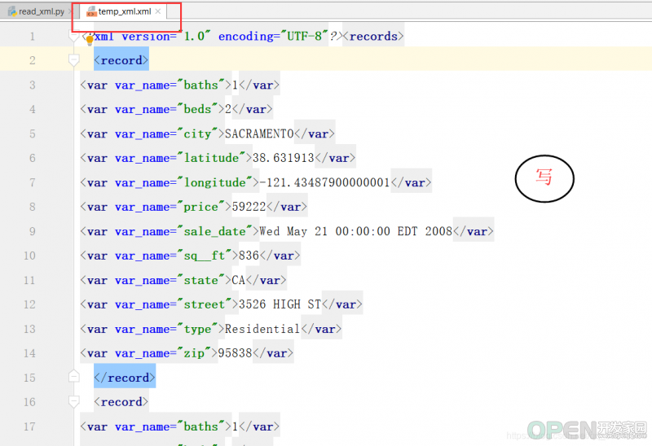
Task: Click the SACRAMENTO value on line 5
Action: click(x=259, y=133)
